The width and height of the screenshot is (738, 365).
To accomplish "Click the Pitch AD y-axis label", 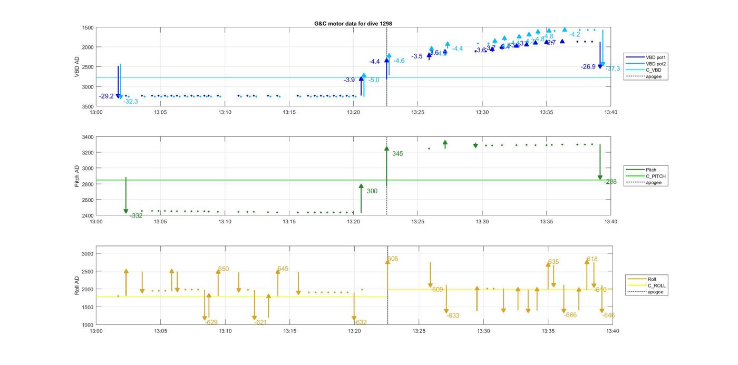I will pos(77,176).
